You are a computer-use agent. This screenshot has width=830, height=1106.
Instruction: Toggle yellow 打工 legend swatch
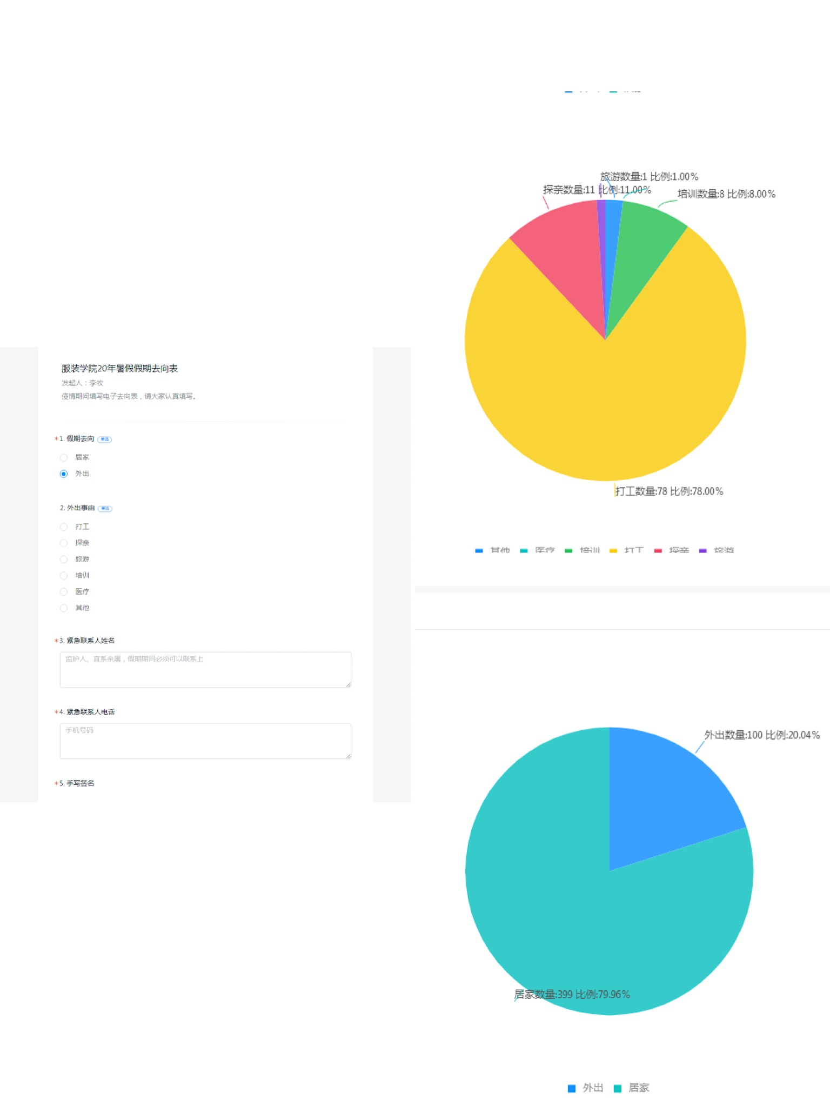(613, 550)
